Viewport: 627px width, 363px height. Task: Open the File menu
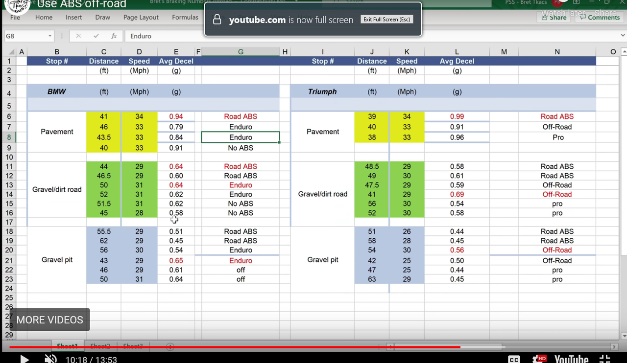pyautogui.click(x=15, y=17)
